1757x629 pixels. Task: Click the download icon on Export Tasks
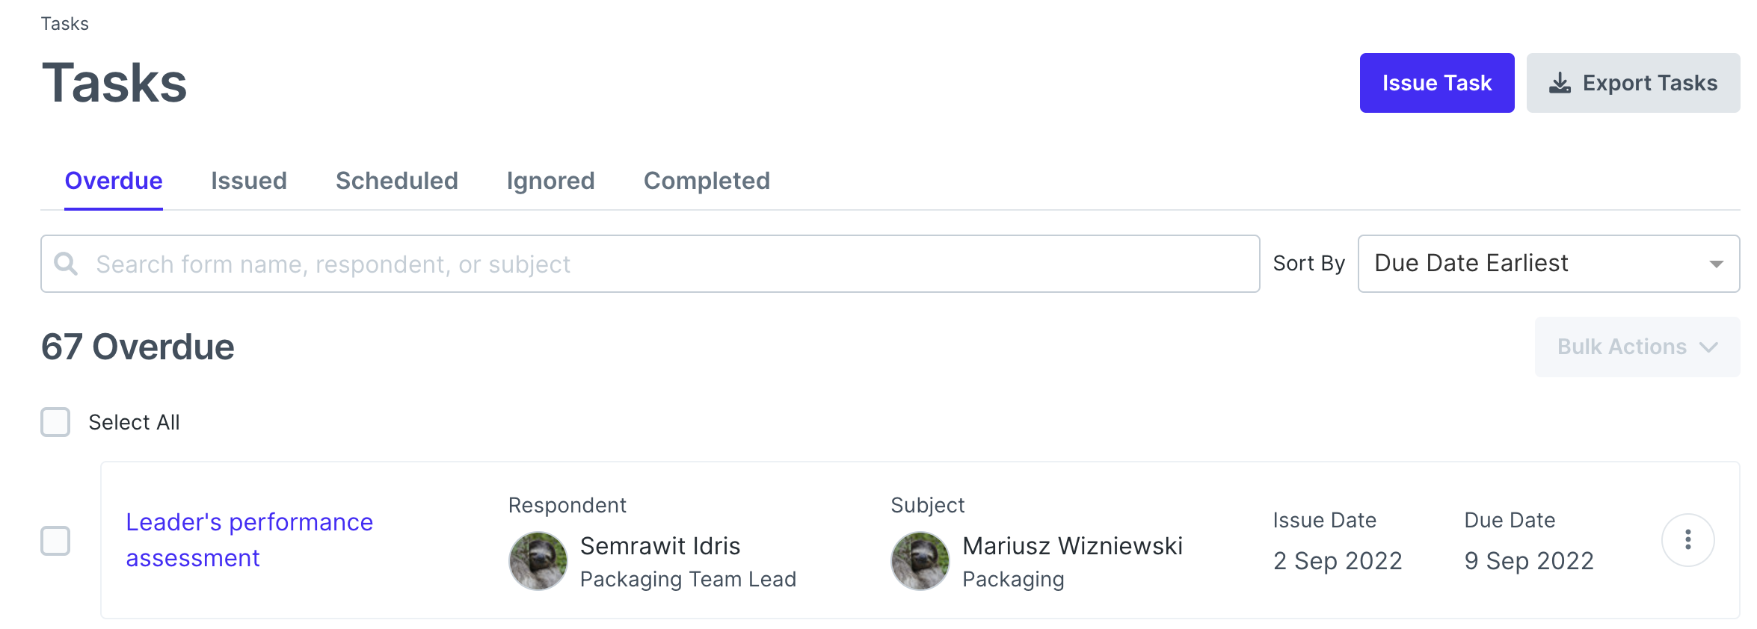[1560, 82]
